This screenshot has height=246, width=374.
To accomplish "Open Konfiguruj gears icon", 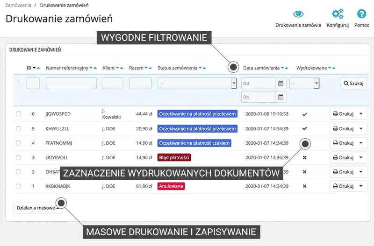I will pos(338,14).
